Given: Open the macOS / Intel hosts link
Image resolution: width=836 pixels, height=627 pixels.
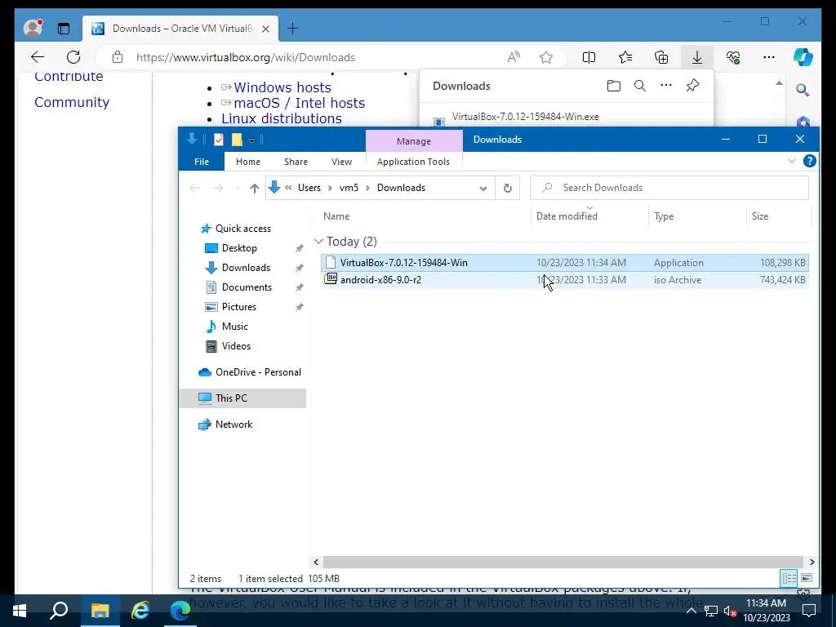Looking at the screenshot, I should [x=299, y=103].
